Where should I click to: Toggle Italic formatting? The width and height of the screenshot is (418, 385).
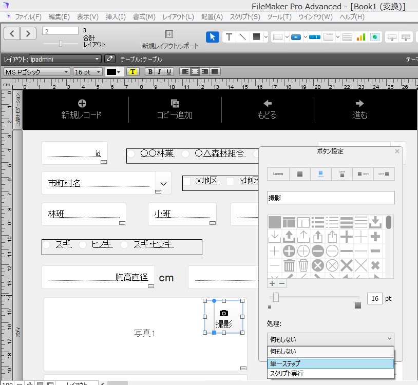(159, 72)
